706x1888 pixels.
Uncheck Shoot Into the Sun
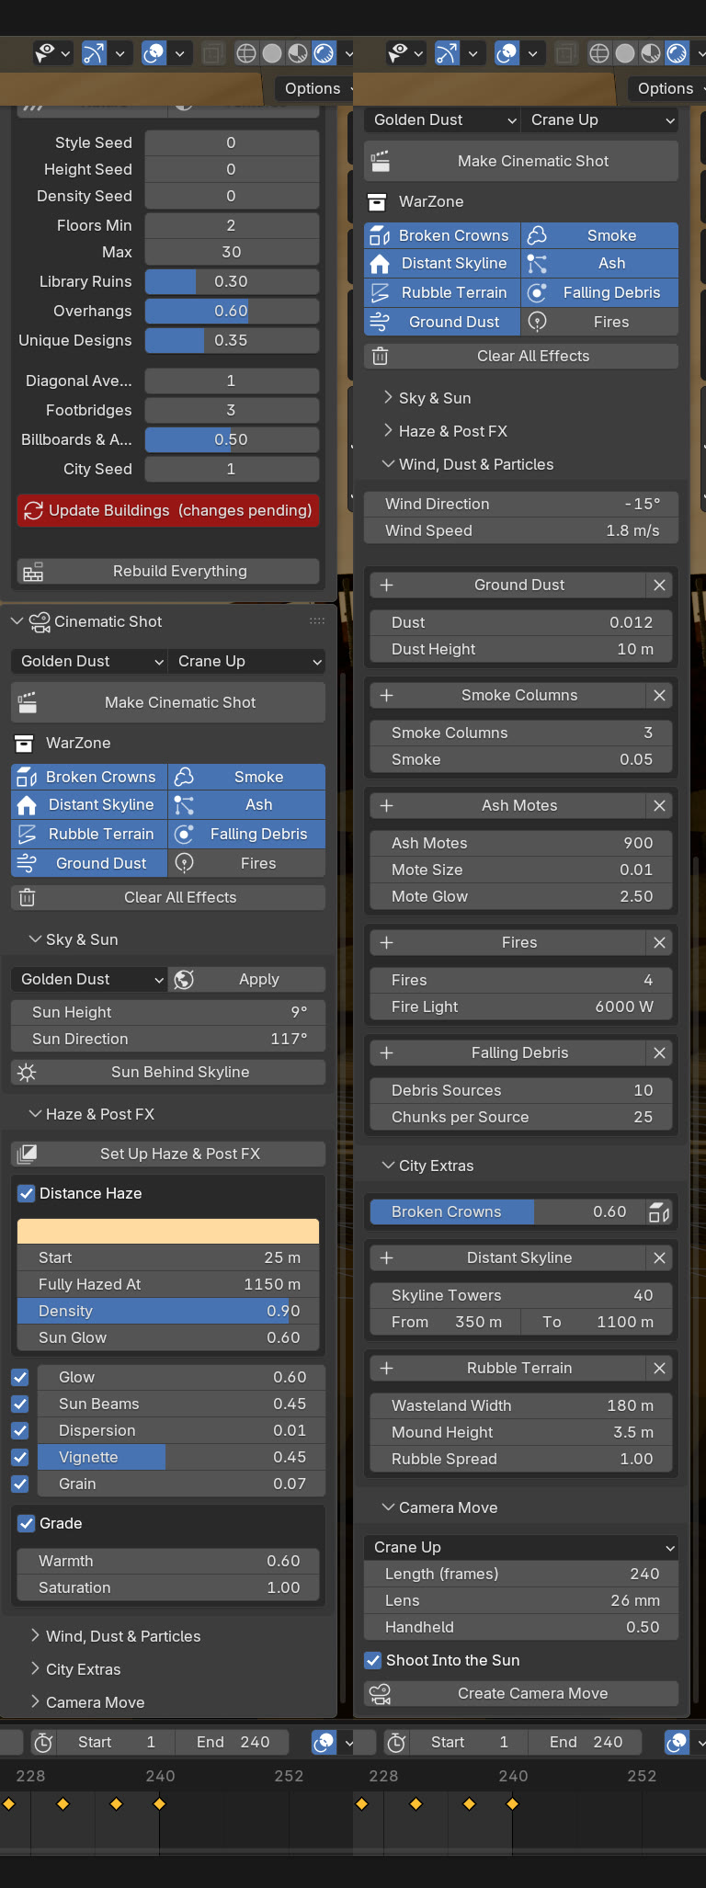click(x=373, y=1661)
